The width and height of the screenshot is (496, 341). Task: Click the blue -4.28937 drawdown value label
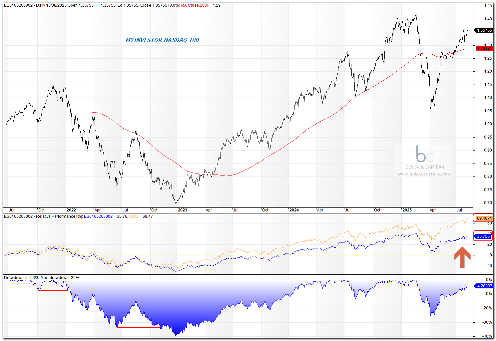(484, 286)
